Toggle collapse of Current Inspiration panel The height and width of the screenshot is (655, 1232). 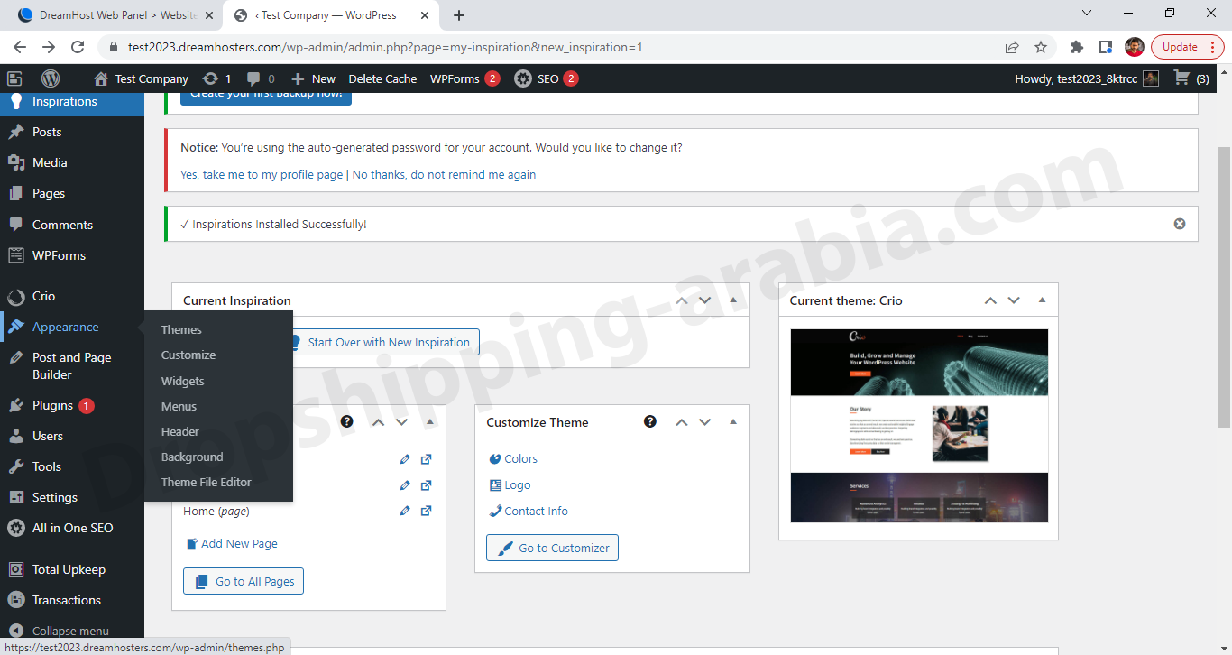733,300
